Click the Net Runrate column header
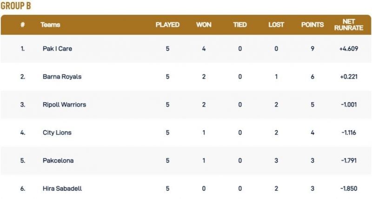372x199 pixels. tap(348, 25)
